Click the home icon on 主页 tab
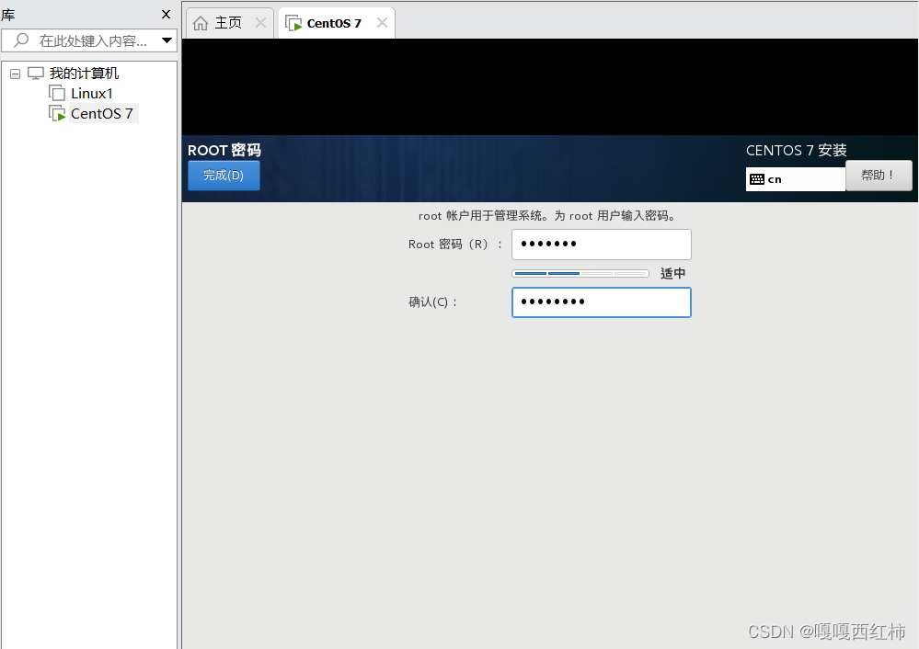 point(201,23)
